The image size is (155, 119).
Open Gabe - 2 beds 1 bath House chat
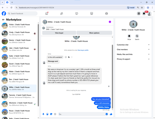(19, 57)
